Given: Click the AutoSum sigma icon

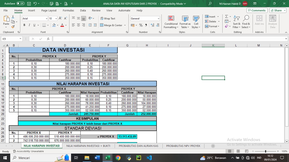Looking at the screenshot, I should click(x=226, y=17).
